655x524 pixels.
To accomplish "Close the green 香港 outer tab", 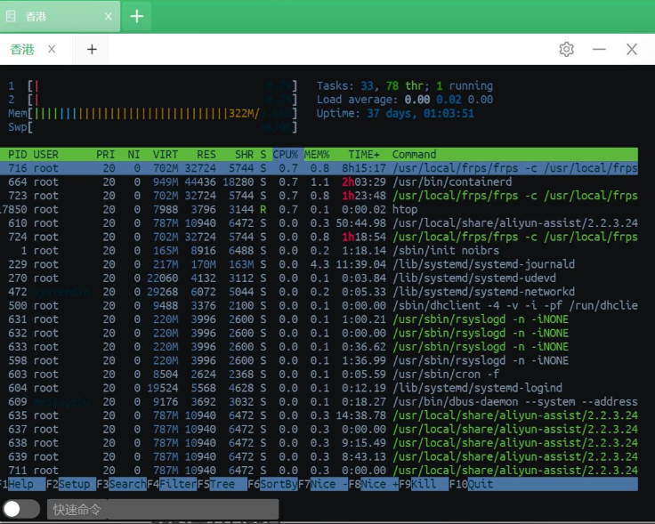I will click(109, 16).
